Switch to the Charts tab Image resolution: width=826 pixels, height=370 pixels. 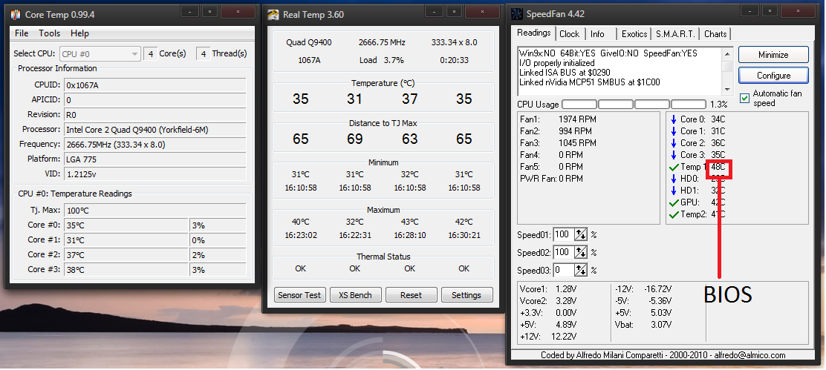point(715,34)
